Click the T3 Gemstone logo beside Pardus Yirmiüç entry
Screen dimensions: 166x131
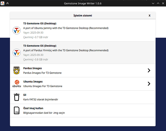click(x=16, y=53)
